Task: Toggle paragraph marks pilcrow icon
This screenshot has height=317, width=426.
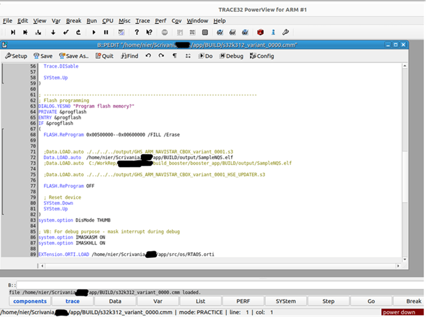Action: coord(174,56)
